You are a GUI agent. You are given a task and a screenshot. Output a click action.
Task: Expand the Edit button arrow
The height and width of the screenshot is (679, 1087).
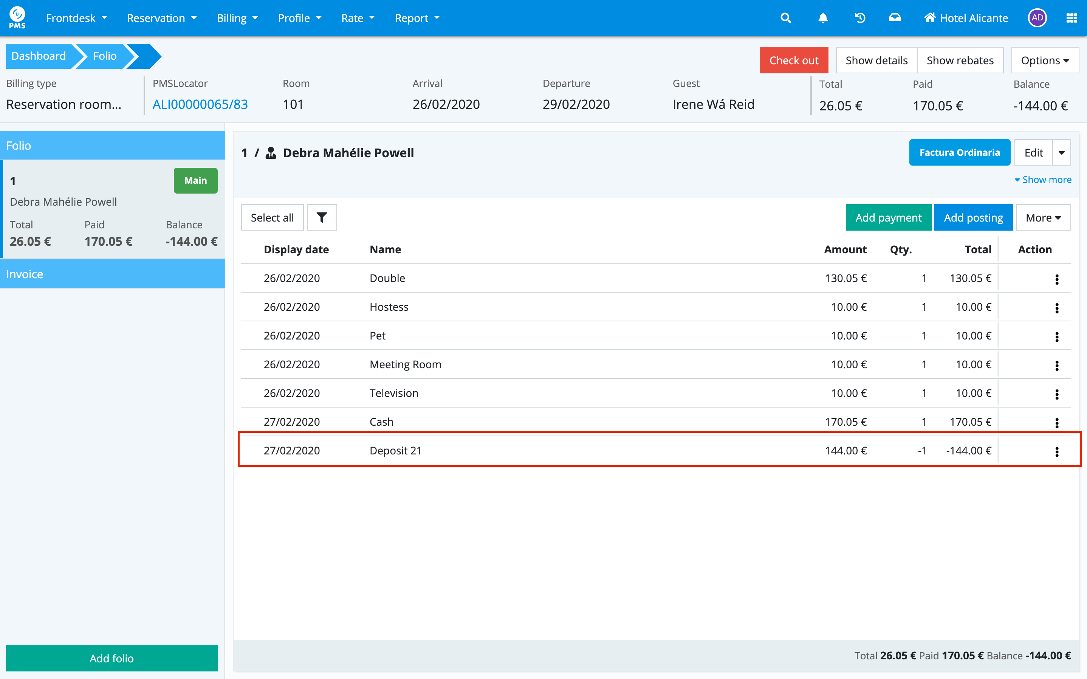(x=1061, y=153)
